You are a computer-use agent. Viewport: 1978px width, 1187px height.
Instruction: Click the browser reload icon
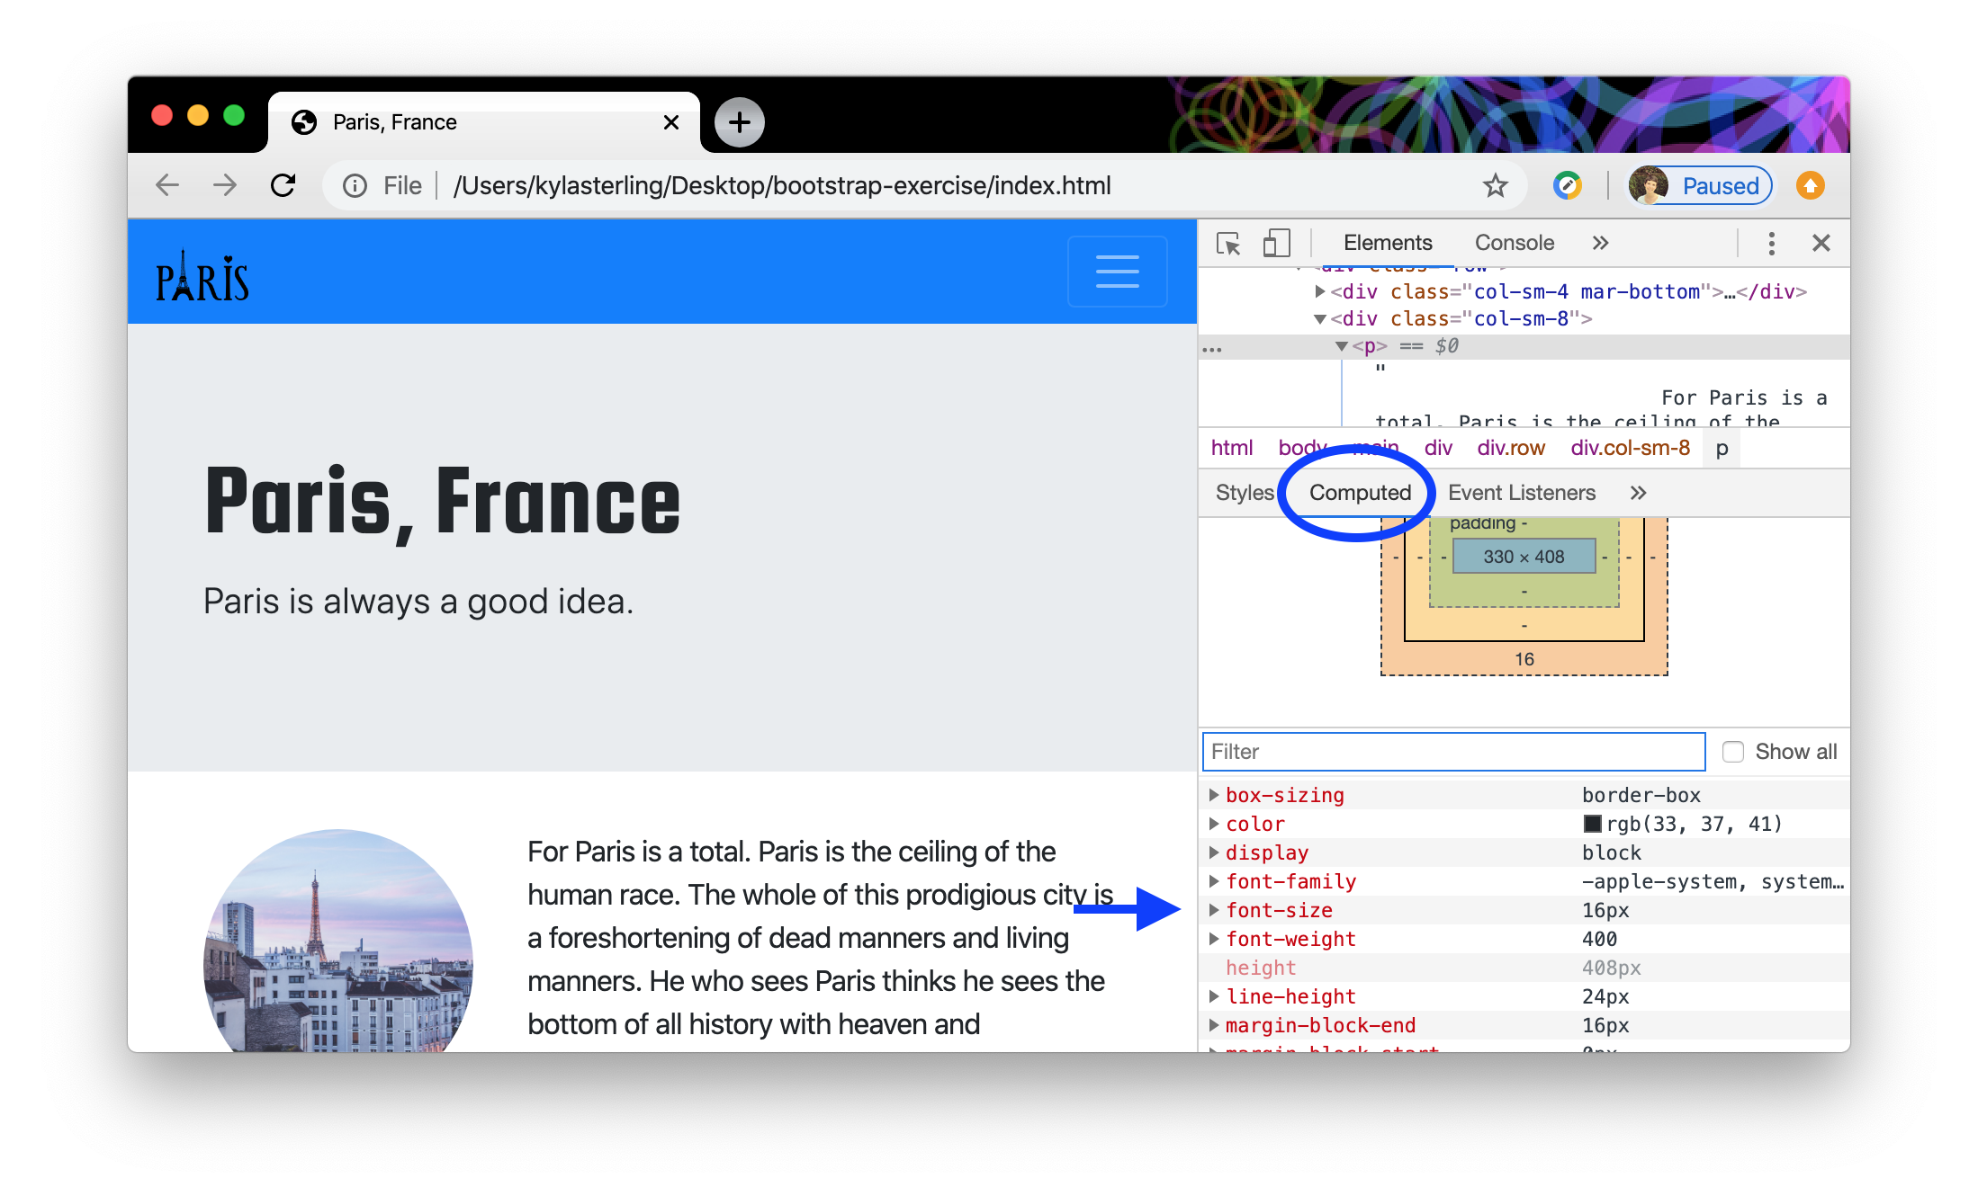[283, 184]
